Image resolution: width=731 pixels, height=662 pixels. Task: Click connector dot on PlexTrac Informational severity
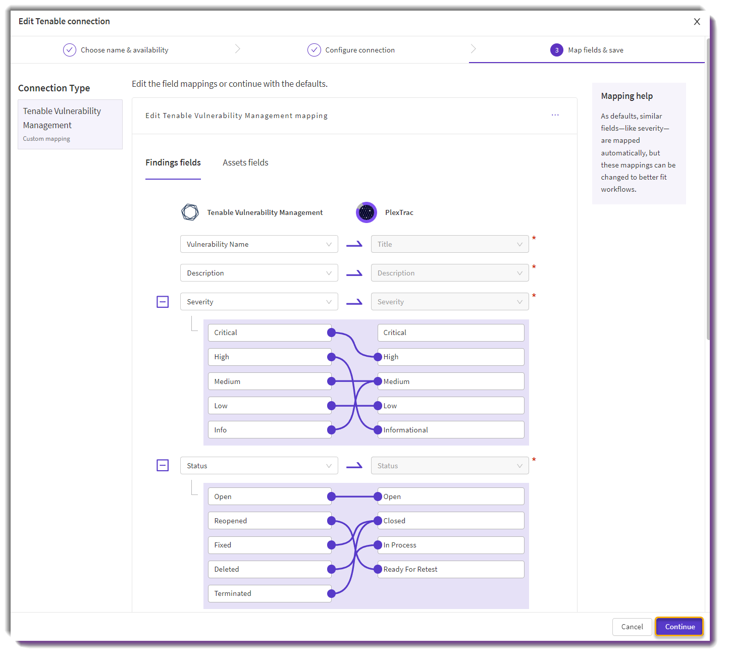click(x=378, y=430)
